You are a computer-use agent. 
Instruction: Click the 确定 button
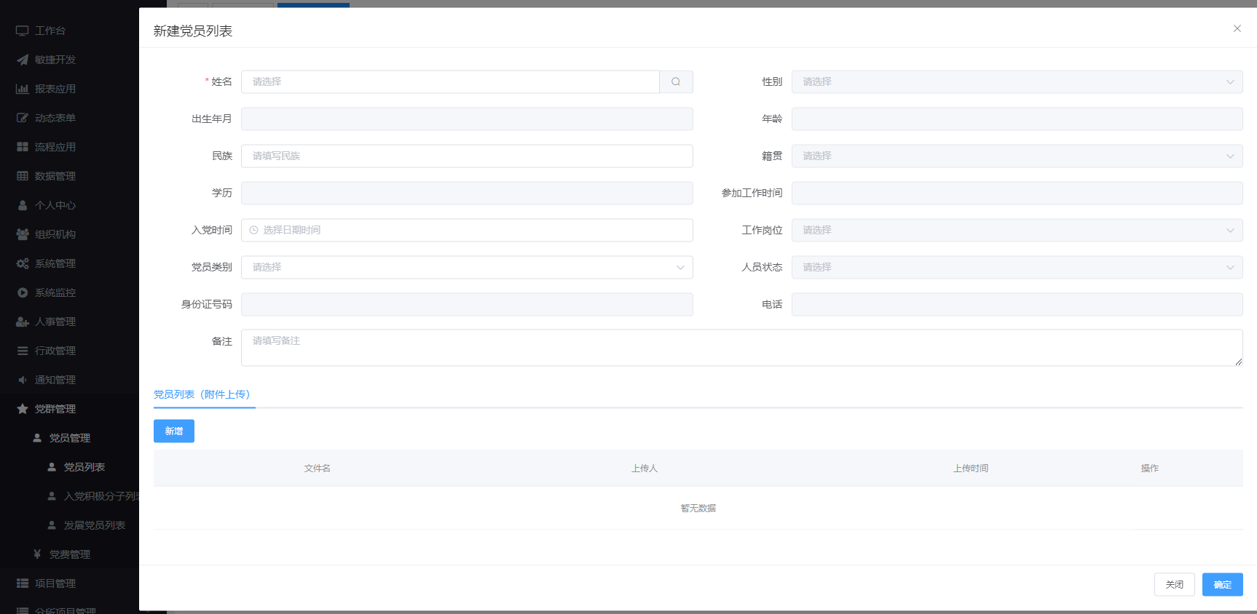(1222, 584)
